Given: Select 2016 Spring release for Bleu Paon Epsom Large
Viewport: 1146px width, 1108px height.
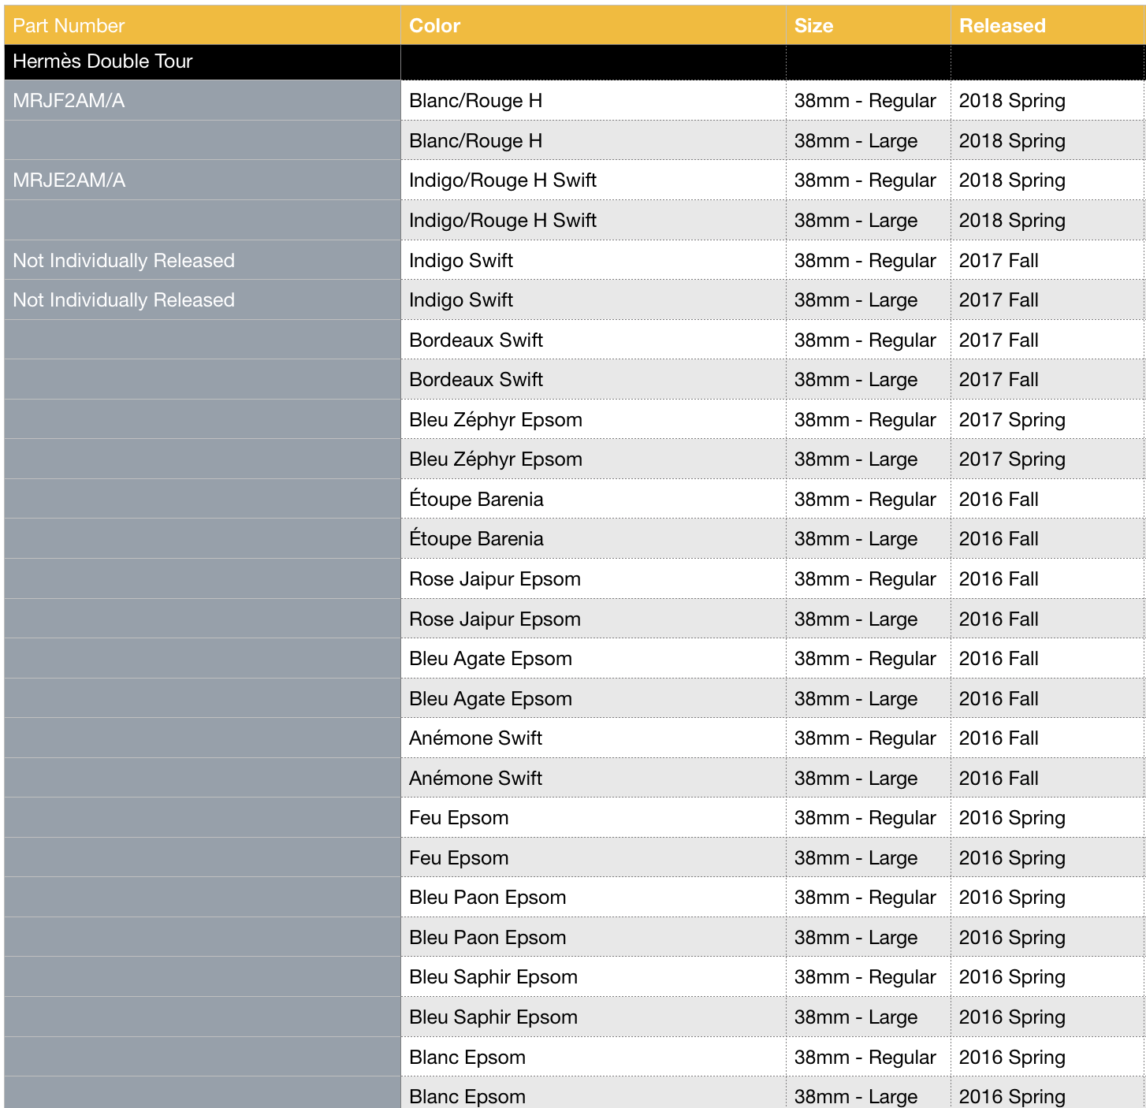Looking at the screenshot, I should coord(1012,938).
